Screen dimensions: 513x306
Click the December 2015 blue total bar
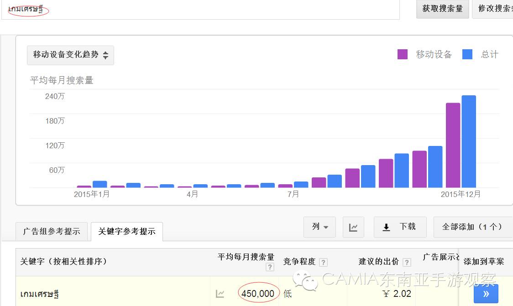pos(469,141)
